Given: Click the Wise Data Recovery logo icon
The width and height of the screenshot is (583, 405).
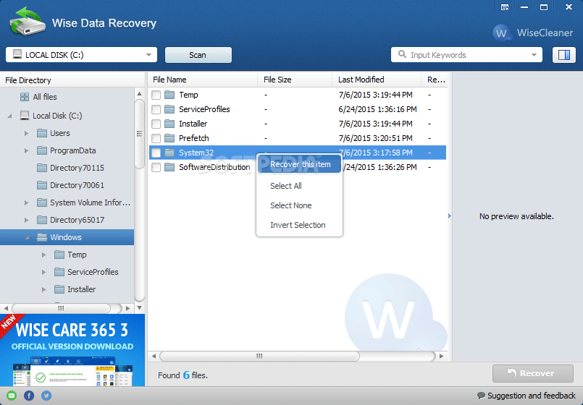Looking at the screenshot, I should 27,21.
